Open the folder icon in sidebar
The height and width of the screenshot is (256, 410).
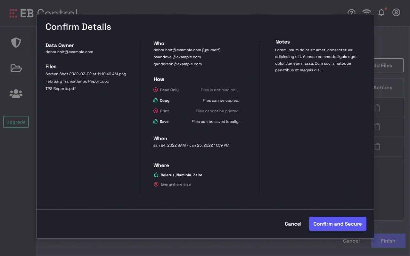click(16, 68)
